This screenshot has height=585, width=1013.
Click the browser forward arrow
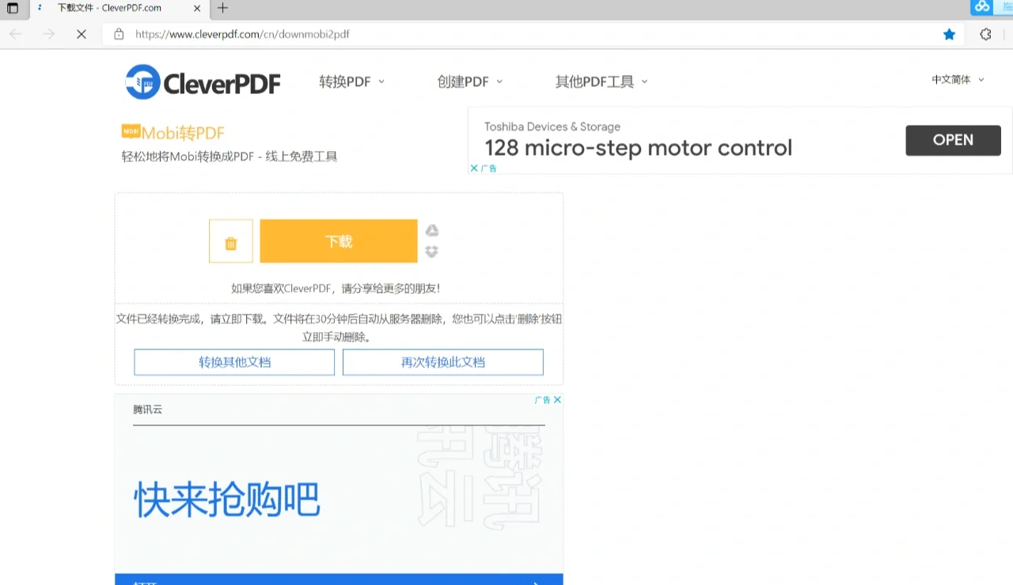pos(49,35)
